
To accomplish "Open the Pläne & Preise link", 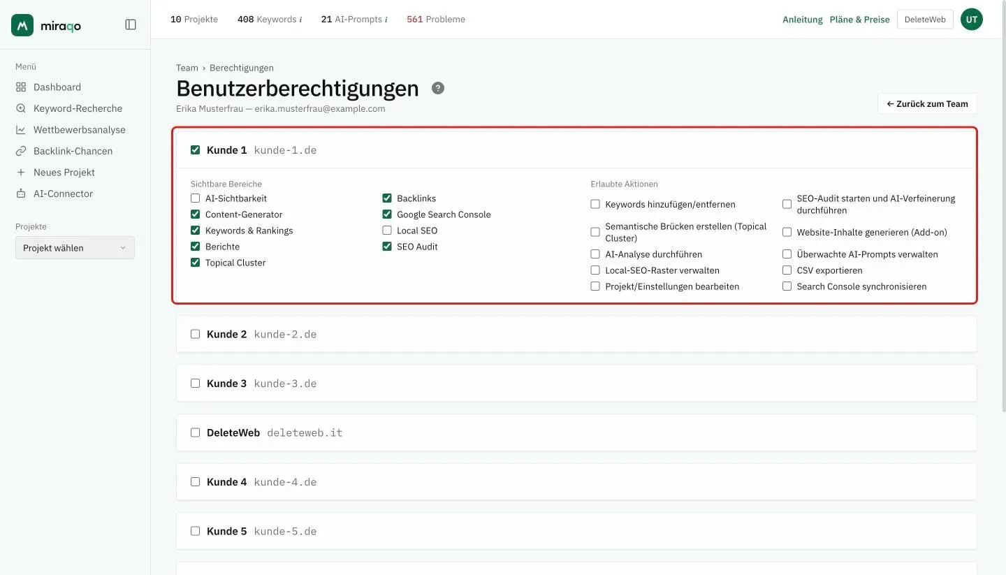I will point(860,20).
